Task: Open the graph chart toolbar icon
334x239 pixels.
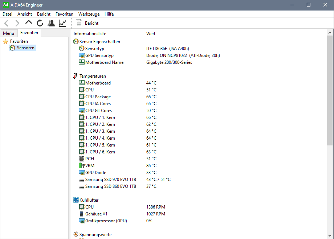Action: pyautogui.click(x=62, y=23)
